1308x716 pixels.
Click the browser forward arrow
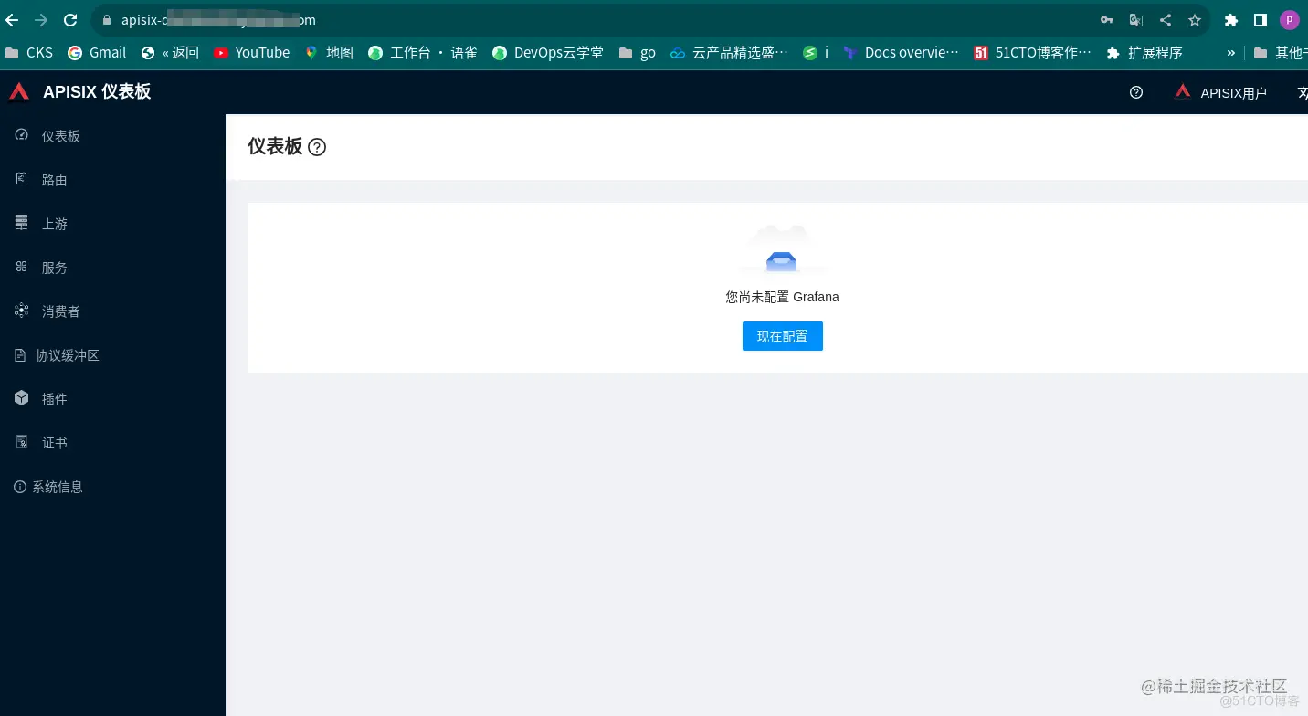(41, 20)
